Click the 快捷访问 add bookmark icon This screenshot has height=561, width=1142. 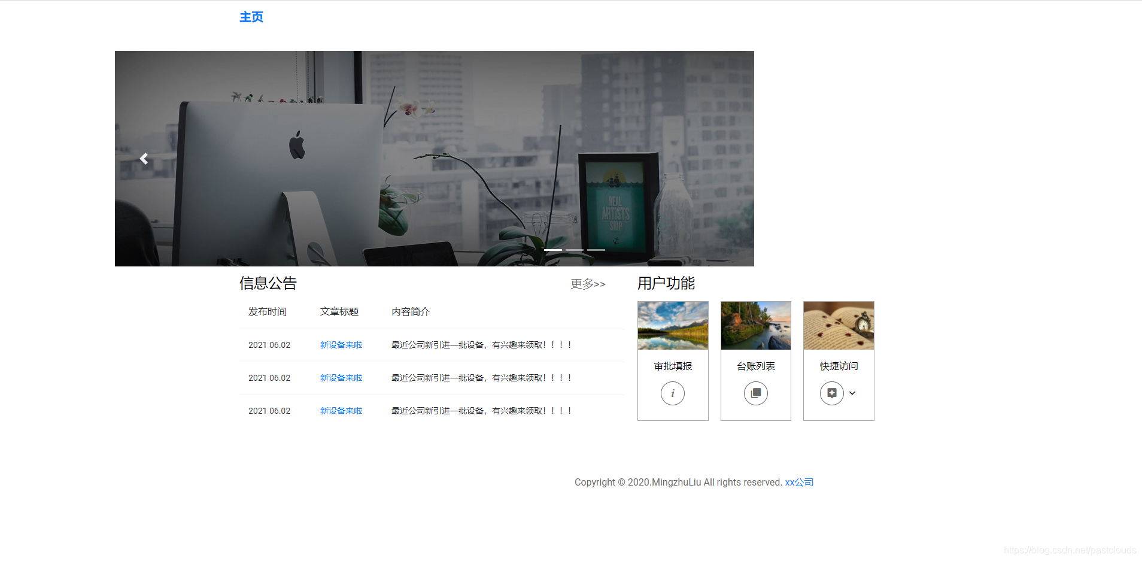click(832, 393)
